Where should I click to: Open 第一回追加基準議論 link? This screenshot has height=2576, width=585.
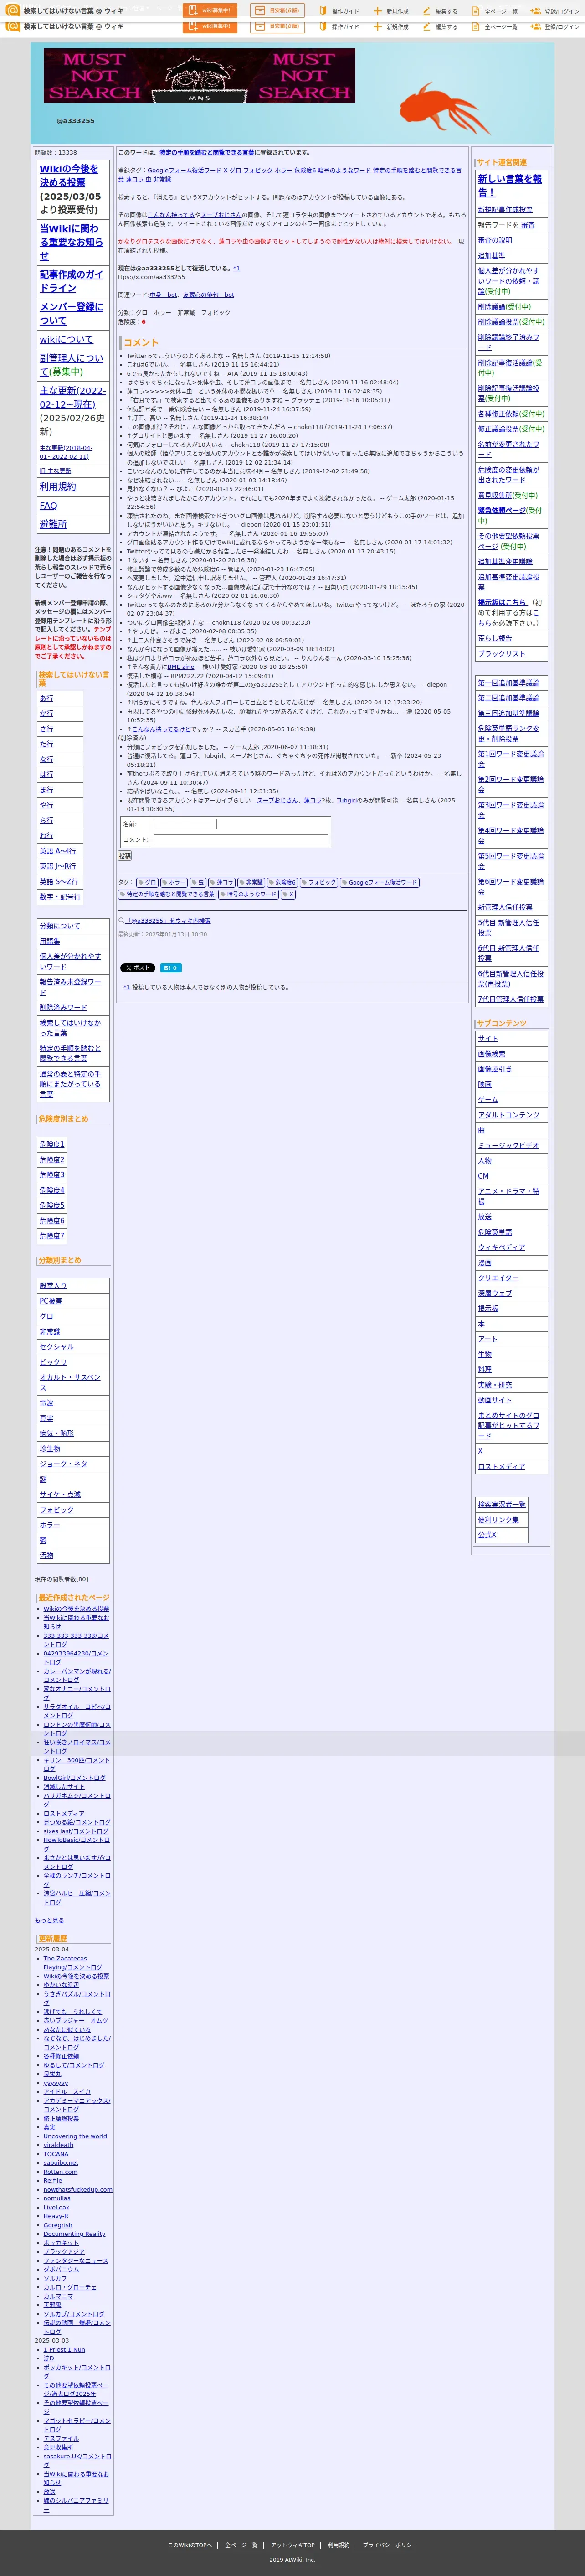click(508, 683)
